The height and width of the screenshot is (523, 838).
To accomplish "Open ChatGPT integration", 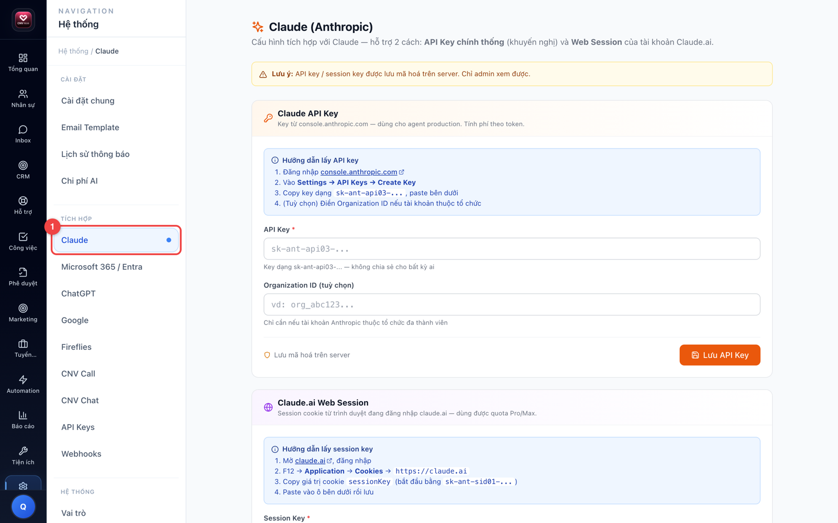I will [116, 293].
